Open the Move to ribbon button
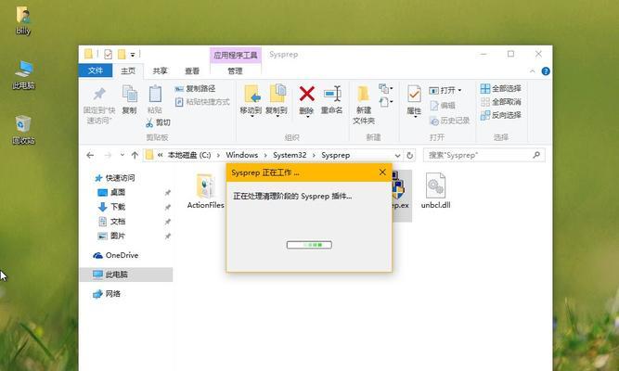Image resolution: width=619 pixels, height=371 pixels. [251, 101]
